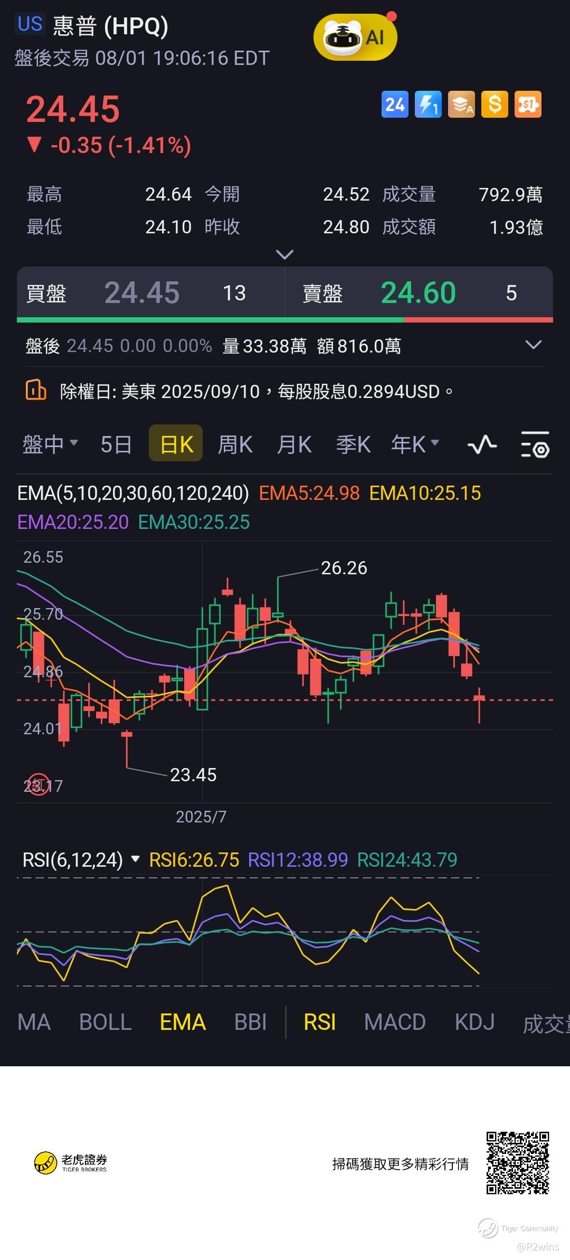570x1260 pixels.
Task: Switch to the 周K chart tab
Action: pyautogui.click(x=235, y=444)
